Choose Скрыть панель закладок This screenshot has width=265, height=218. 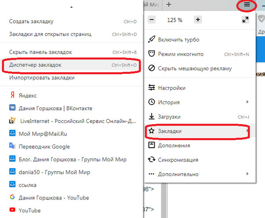click(72, 52)
